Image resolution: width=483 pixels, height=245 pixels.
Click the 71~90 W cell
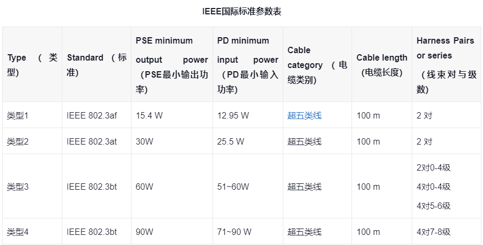point(234,232)
